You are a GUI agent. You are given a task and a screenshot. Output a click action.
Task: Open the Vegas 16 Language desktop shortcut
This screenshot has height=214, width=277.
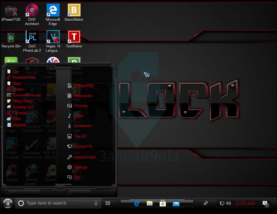pyautogui.click(x=53, y=42)
